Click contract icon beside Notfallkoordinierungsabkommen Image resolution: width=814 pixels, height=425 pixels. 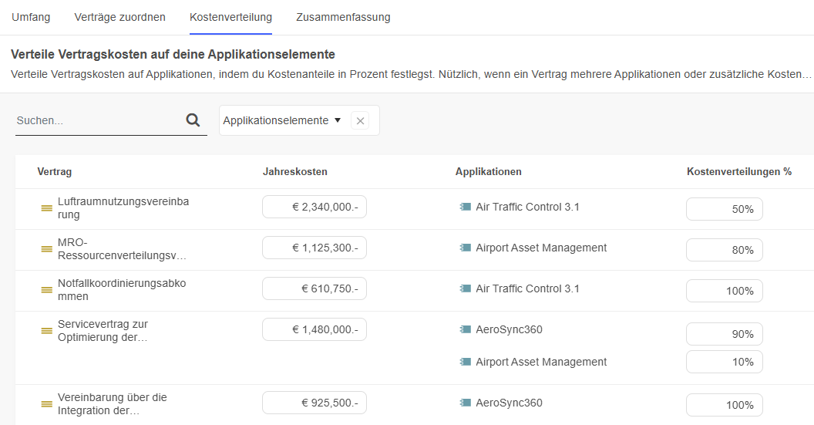coord(46,290)
